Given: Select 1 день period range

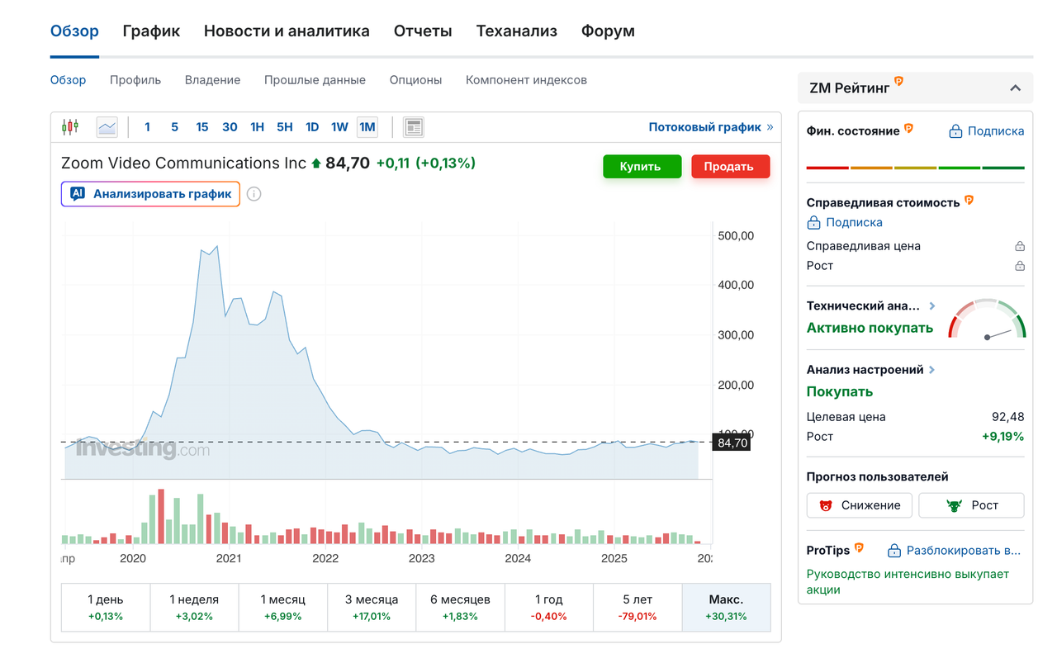Looking at the screenshot, I should [106, 608].
